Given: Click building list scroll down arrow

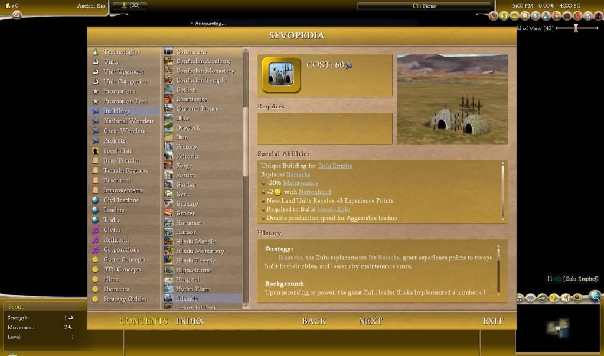Looking at the screenshot, I should point(246,306).
